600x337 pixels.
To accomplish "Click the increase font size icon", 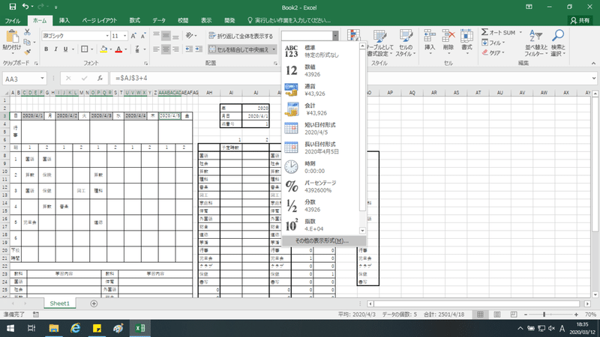I will [133, 36].
